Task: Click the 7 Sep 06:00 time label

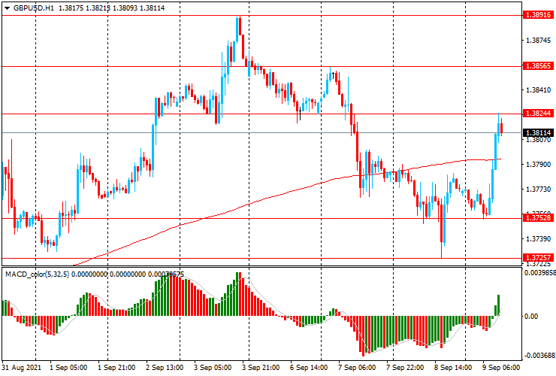Action: pos(357,368)
